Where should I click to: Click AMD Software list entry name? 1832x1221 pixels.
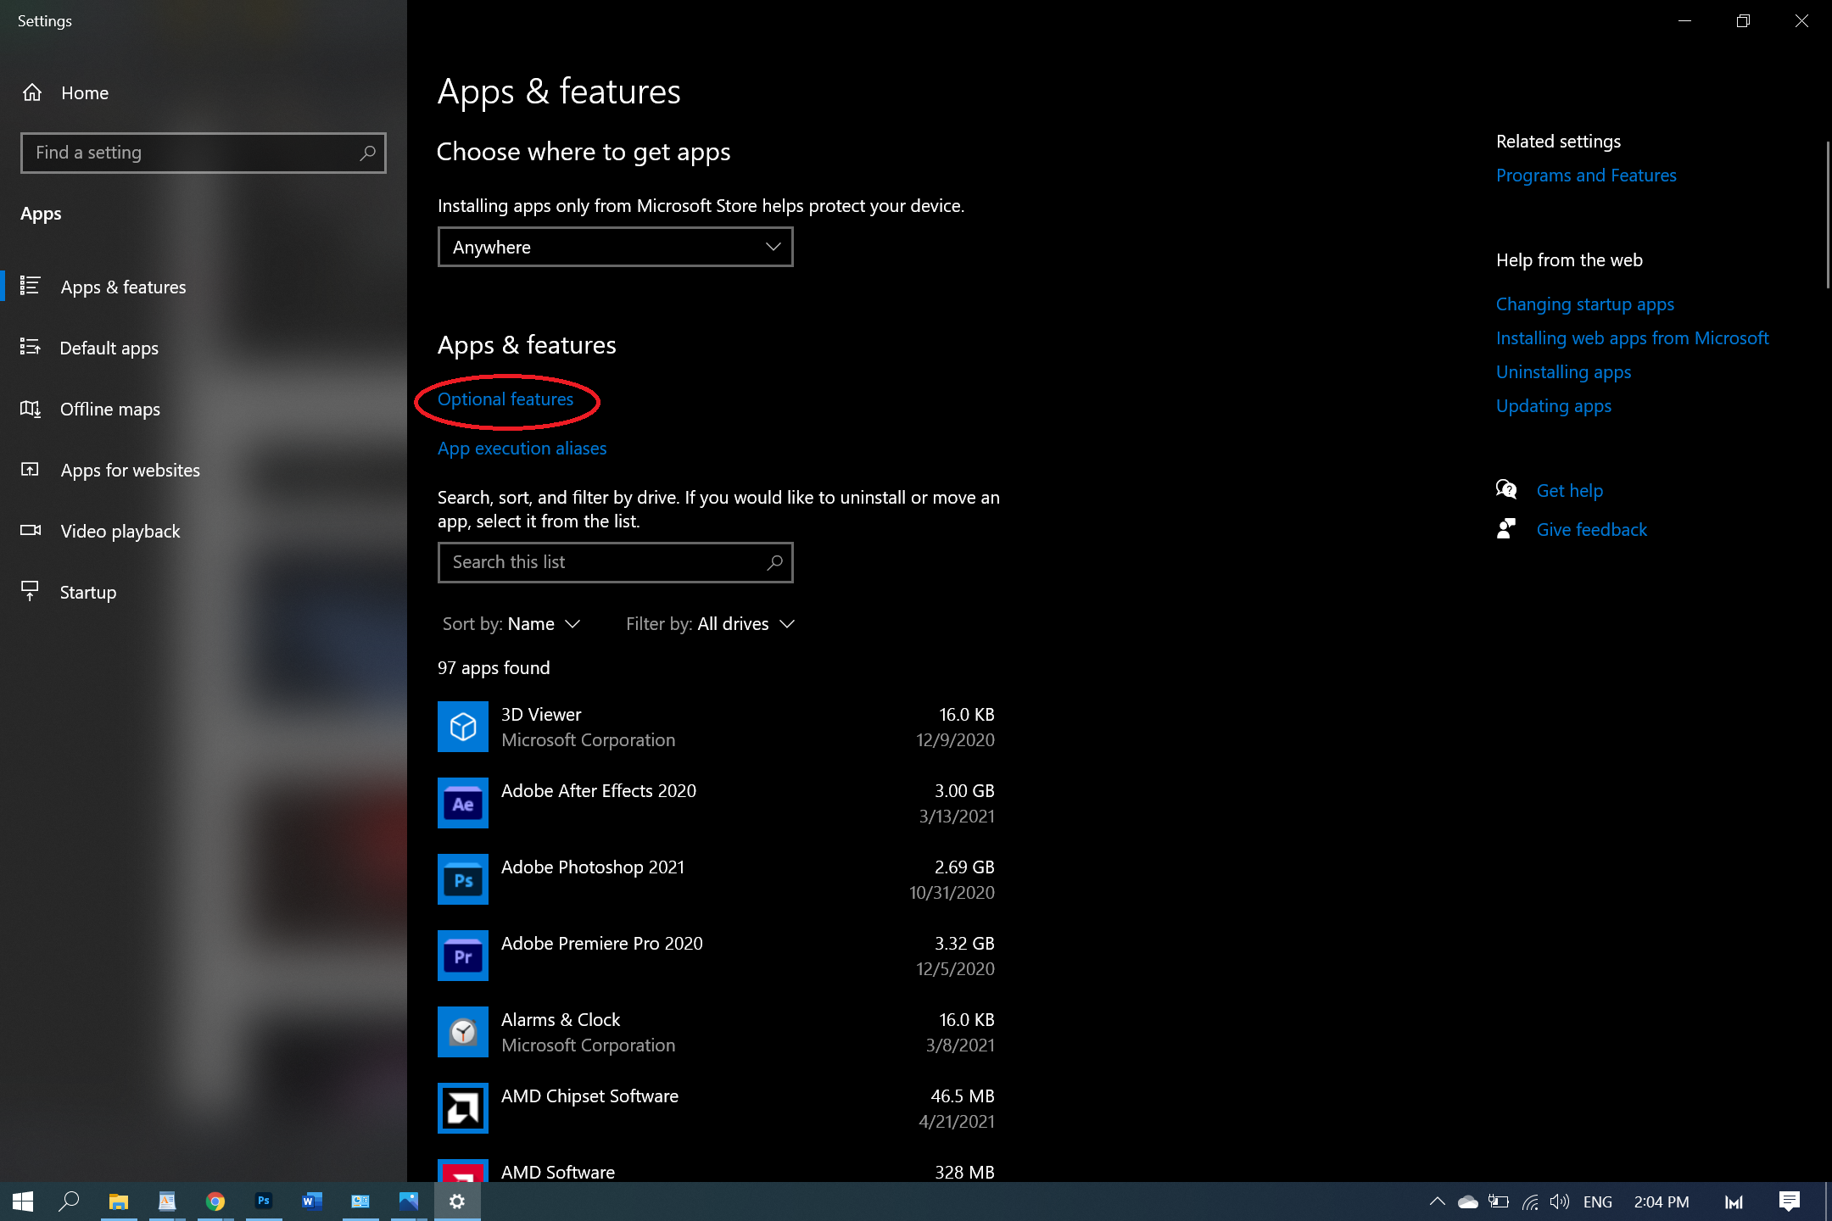[x=558, y=1172]
